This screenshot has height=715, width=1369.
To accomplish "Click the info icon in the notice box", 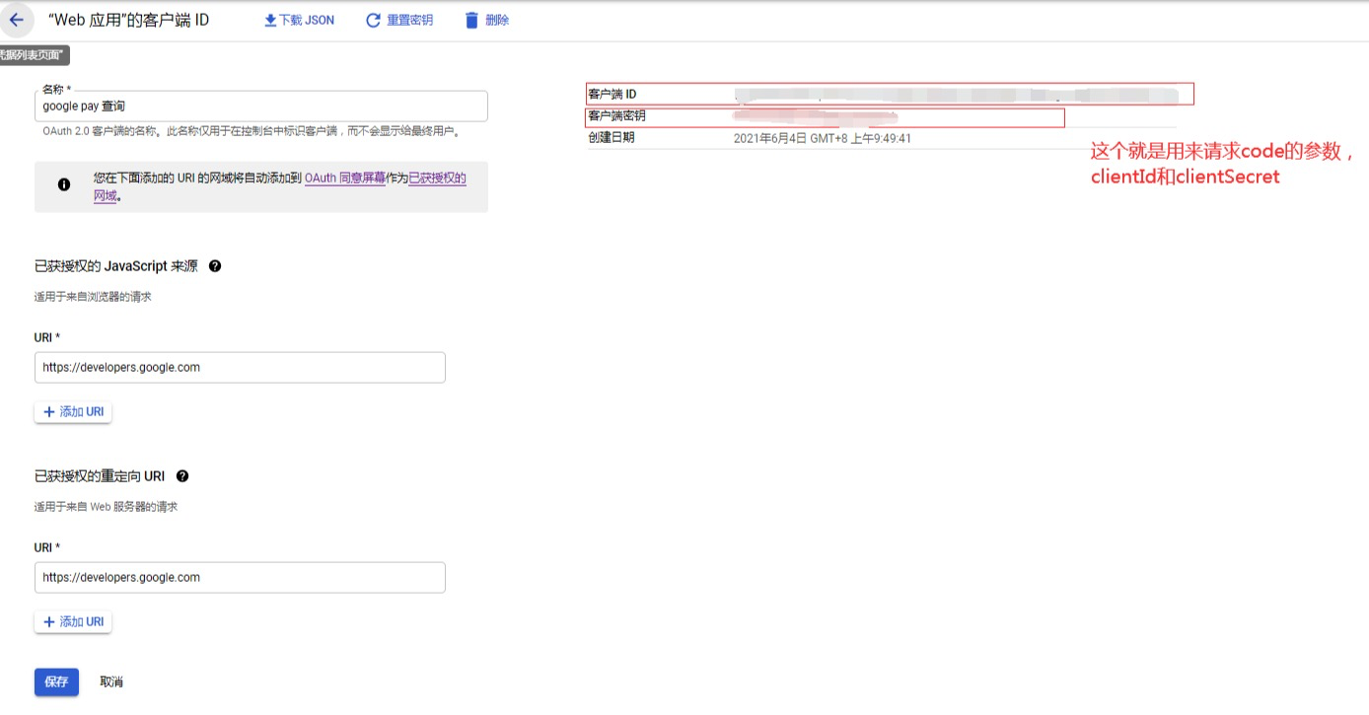I will pyautogui.click(x=64, y=184).
